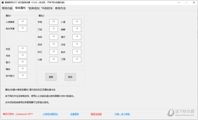Screen dimensions: 198x120
Task: Open the 使用方法 tab
Action: pyautogui.click(x=60, y=8)
